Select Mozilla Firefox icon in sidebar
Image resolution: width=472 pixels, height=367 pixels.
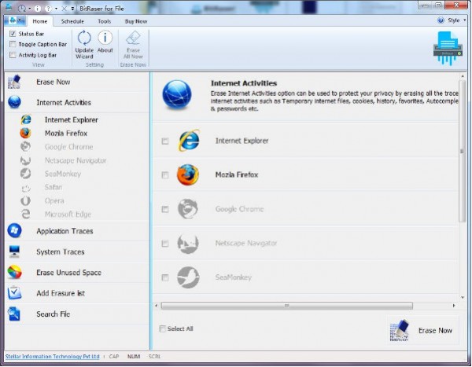[26, 133]
